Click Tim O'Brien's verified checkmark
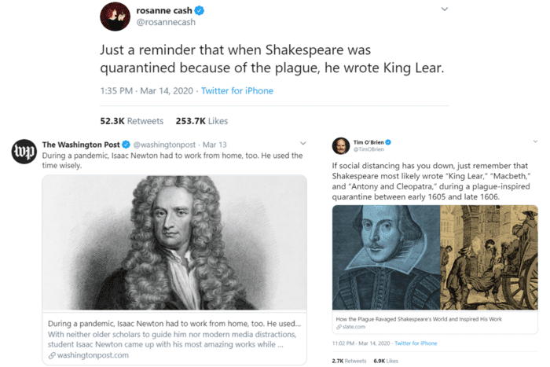This screenshot has width=550, height=367. coord(388,142)
